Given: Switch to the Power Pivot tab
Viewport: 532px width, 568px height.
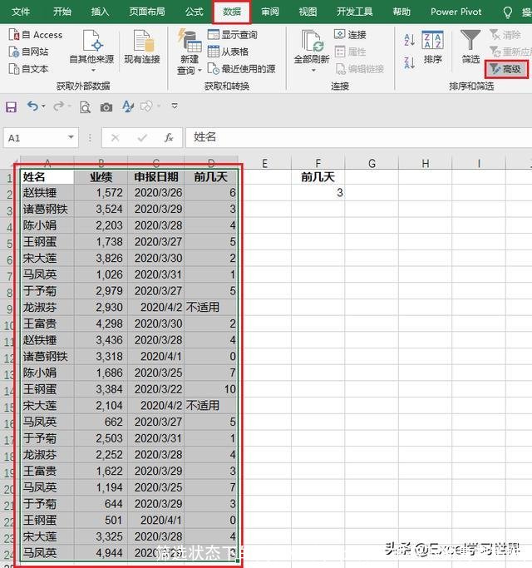Looking at the screenshot, I should (x=456, y=12).
